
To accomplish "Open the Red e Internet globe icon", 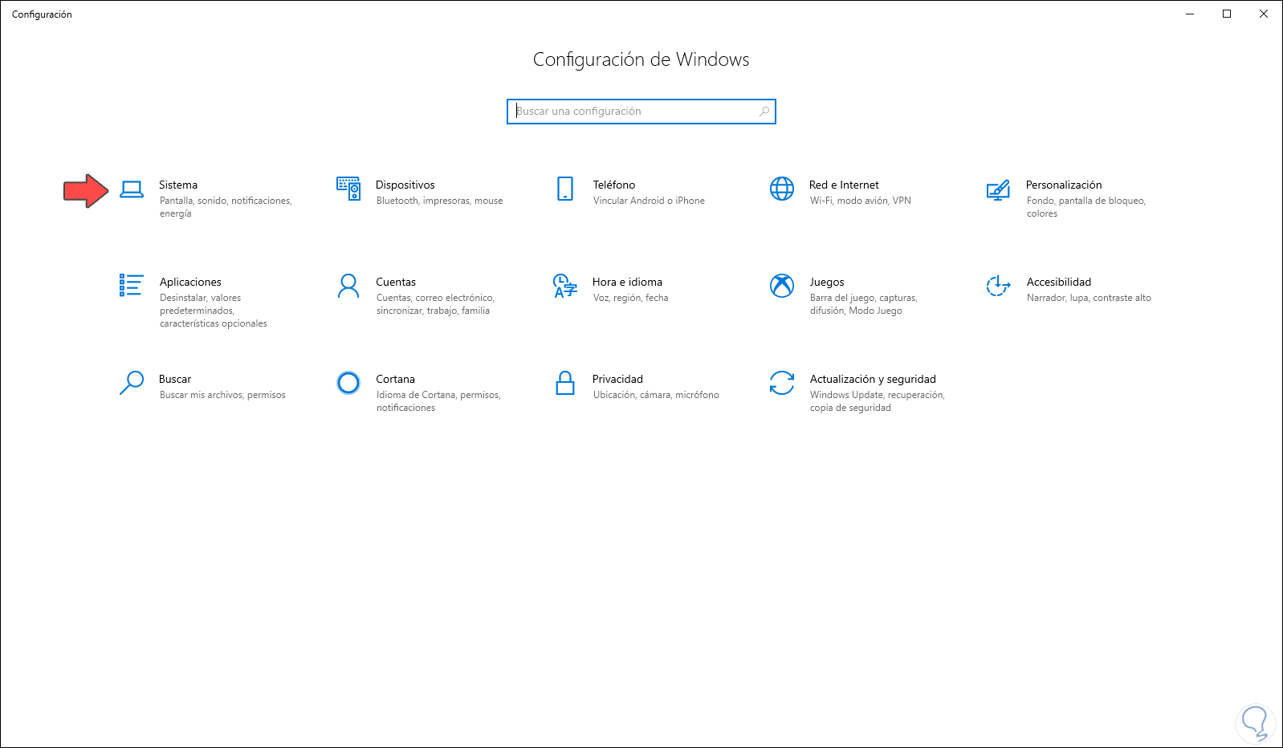I will point(782,189).
